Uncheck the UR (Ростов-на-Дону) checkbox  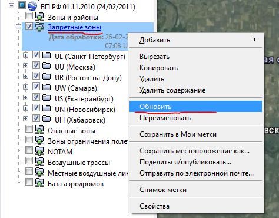pos(36,76)
